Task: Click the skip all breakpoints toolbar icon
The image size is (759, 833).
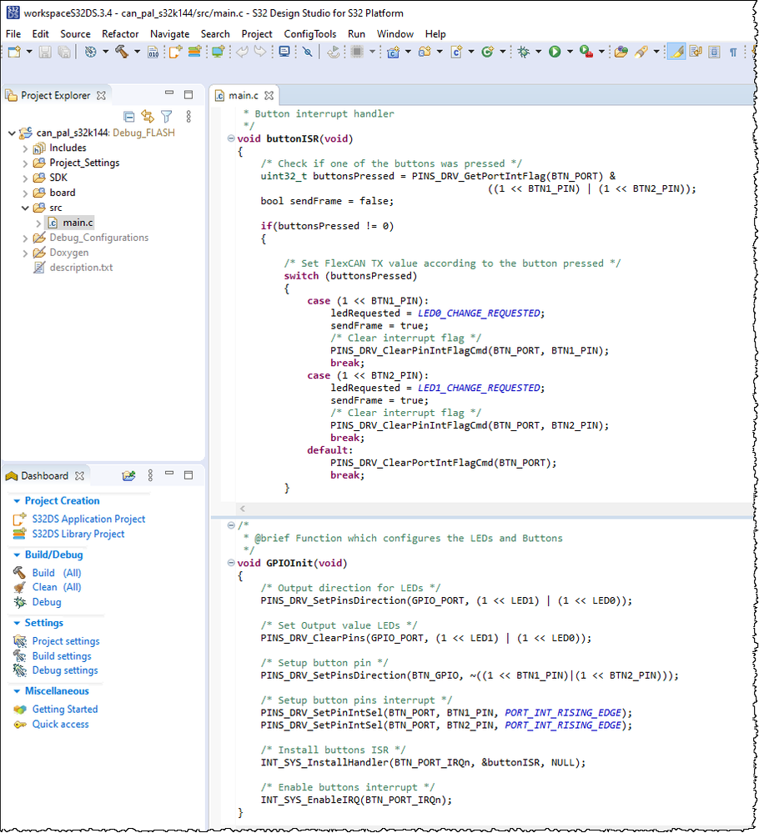Action: pyautogui.click(x=307, y=52)
